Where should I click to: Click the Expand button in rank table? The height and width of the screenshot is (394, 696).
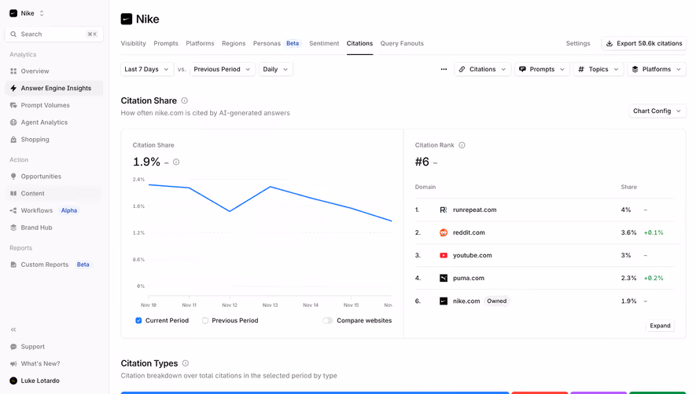pos(660,326)
